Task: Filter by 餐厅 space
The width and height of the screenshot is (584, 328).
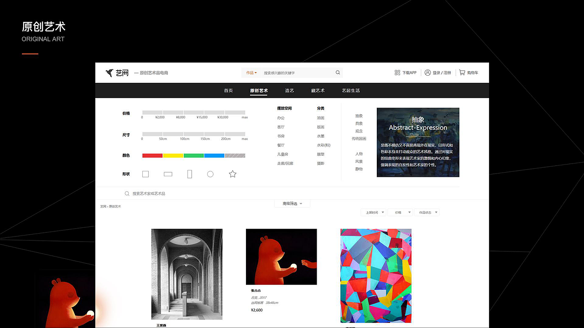Action: 281,145
